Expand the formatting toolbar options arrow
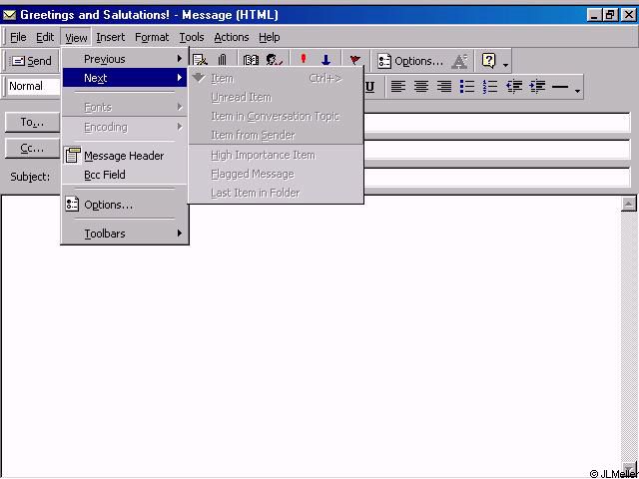Screen dimensions: 639x479 tap(577, 91)
